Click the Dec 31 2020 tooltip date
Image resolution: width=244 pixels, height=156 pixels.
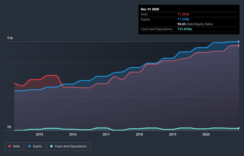(150, 9)
